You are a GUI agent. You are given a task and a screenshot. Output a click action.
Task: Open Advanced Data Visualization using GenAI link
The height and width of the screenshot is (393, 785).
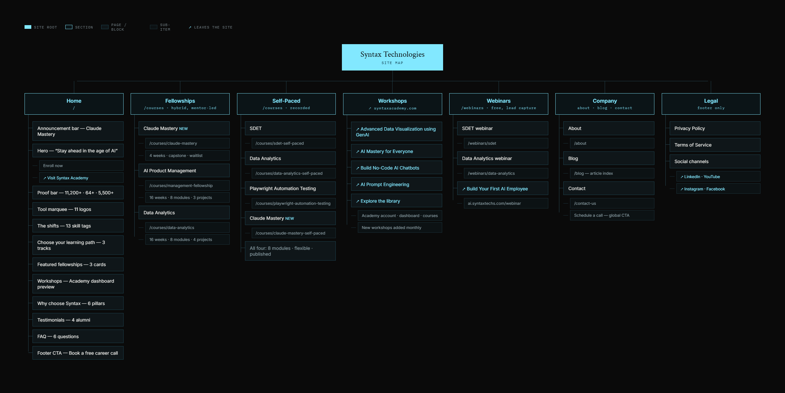click(x=396, y=132)
